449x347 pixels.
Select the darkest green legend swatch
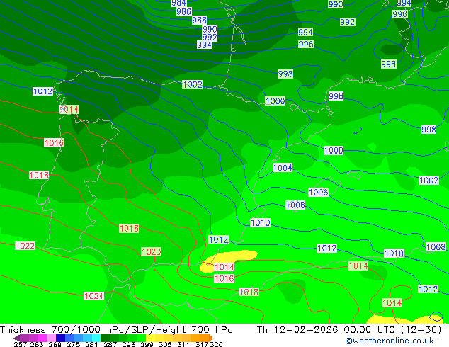pyautogui.click(x=105, y=338)
